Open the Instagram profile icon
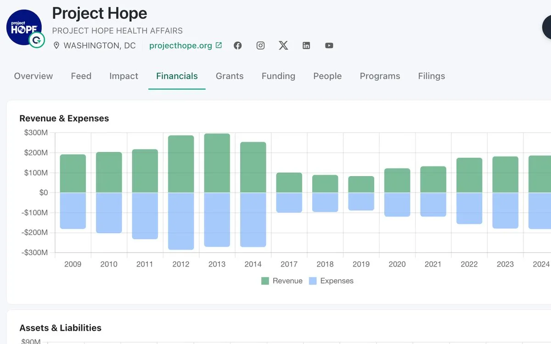Image resolution: width=551 pixels, height=344 pixels. (x=260, y=45)
